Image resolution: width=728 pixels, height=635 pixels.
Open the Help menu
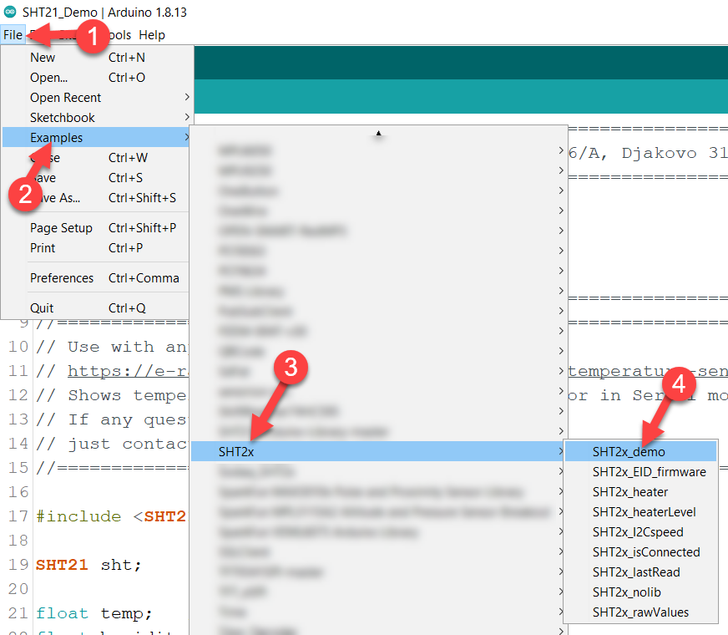coord(152,35)
